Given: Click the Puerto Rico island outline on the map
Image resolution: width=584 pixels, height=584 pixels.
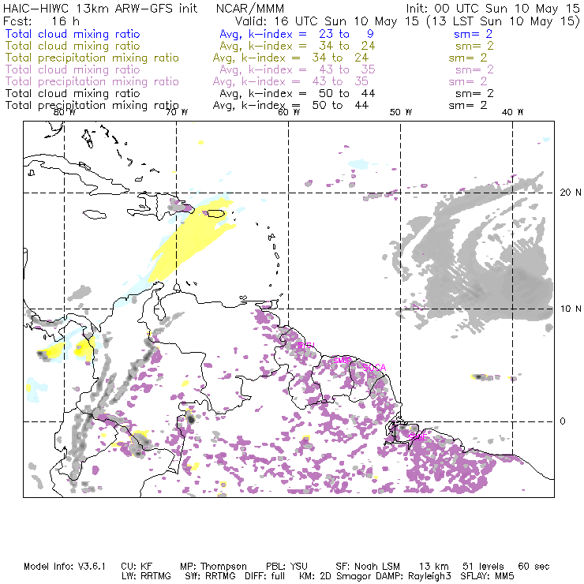Looking at the screenshot, I should [215, 213].
